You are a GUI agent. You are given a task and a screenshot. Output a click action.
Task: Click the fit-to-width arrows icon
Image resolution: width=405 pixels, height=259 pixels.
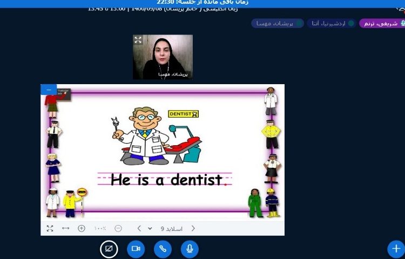65,228
